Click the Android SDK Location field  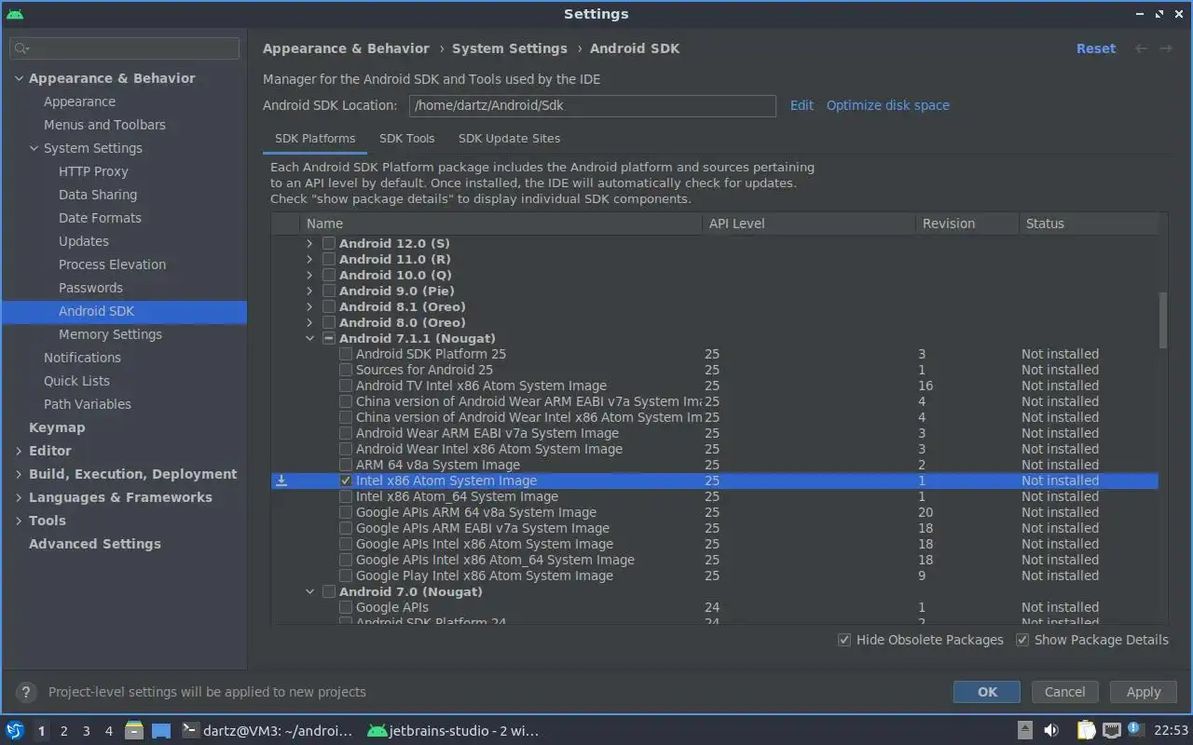(593, 105)
